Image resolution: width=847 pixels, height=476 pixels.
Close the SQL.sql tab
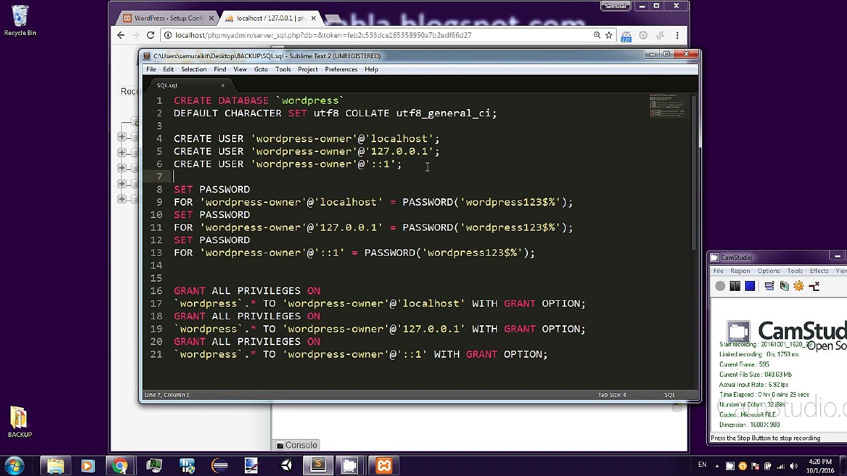coord(222,85)
